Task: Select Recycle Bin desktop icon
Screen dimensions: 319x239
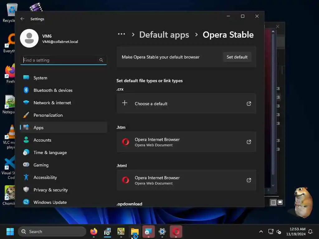Action: pos(8,12)
